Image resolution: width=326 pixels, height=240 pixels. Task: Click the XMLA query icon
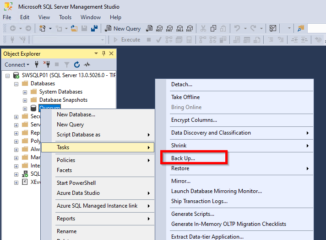pyautogui.click(x=179, y=28)
